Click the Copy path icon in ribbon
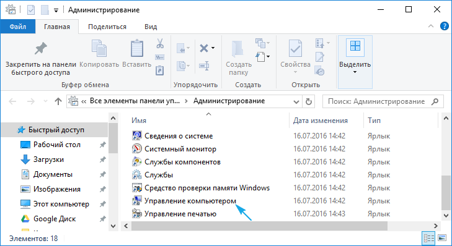This screenshot has width=452, height=246. pyautogui.click(x=160, y=57)
